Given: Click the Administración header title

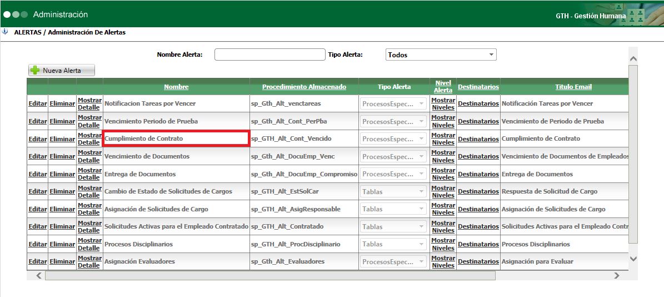Looking at the screenshot, I should tap(61, 14).
